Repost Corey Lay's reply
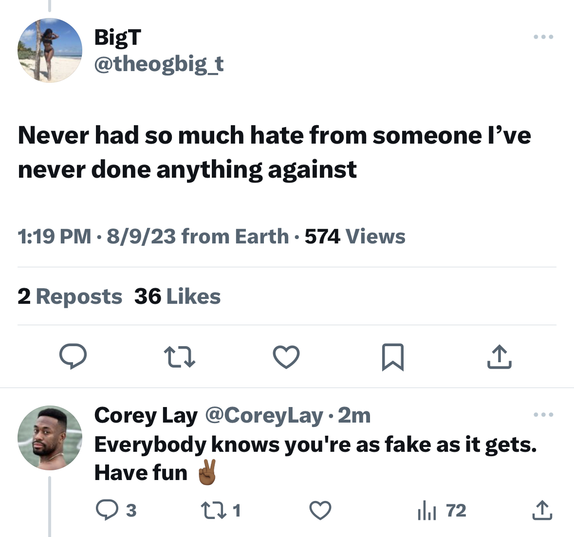This screenshot has height=537, width=574. pos(213,510)
